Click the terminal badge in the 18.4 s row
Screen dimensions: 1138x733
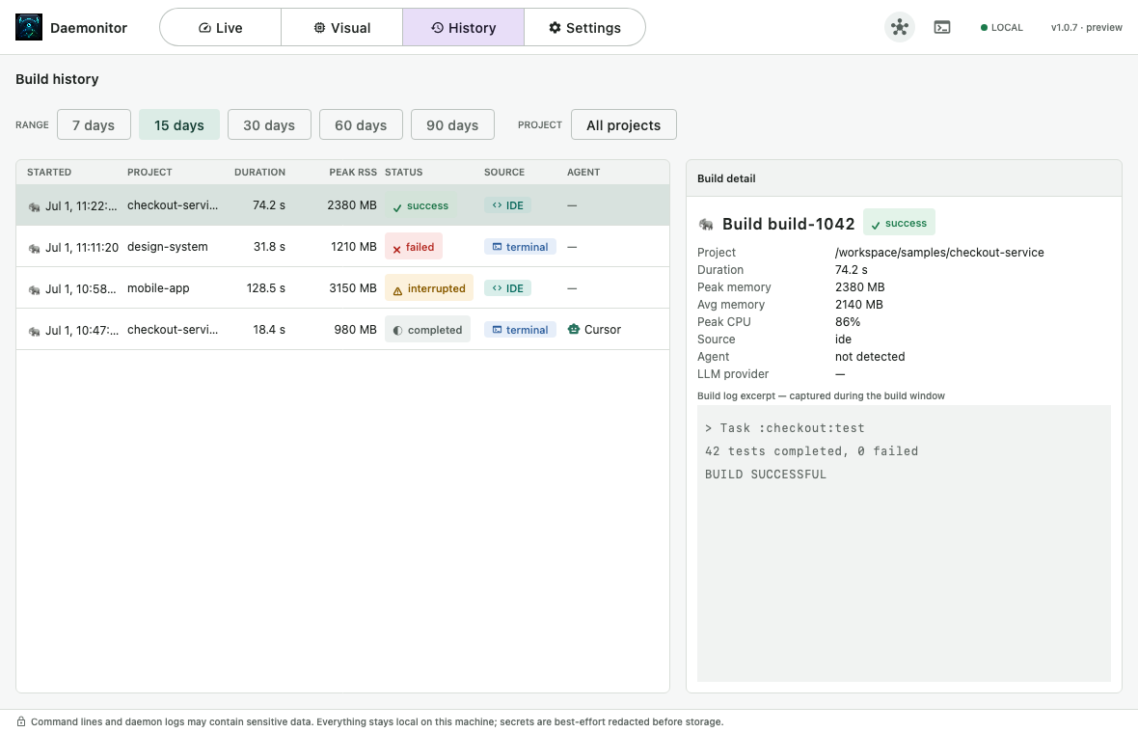click(x=520, y=330)
